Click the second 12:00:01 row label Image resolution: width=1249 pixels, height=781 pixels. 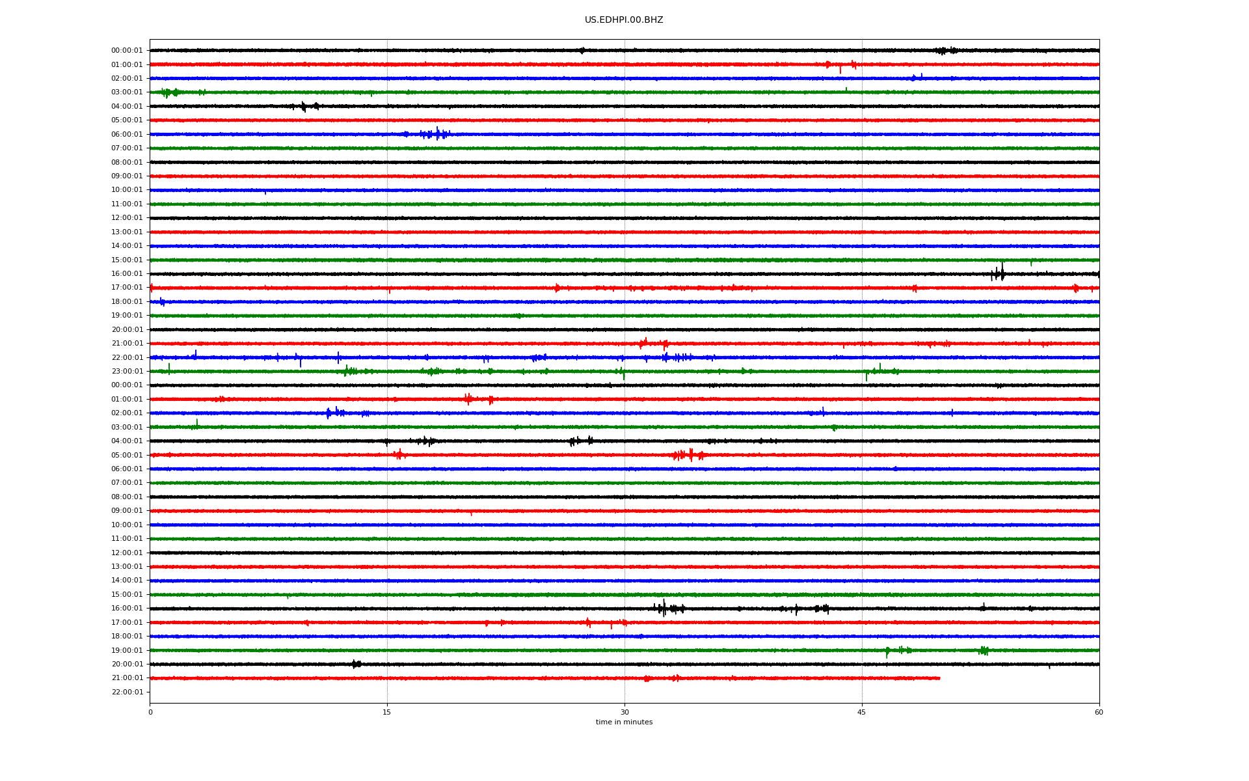[126, 553]
